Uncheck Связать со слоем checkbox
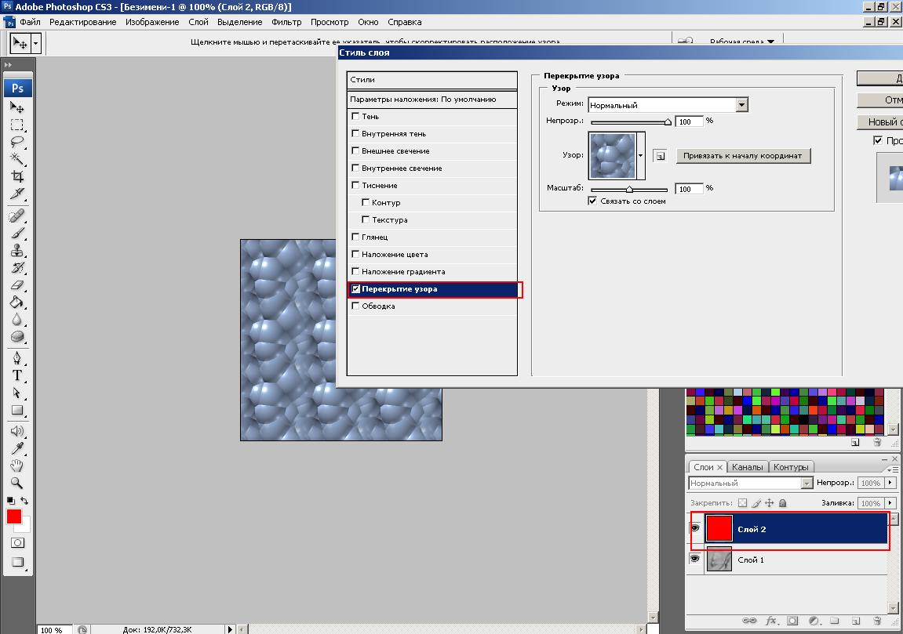The image size is (903, 634). [x=592, y=201]
